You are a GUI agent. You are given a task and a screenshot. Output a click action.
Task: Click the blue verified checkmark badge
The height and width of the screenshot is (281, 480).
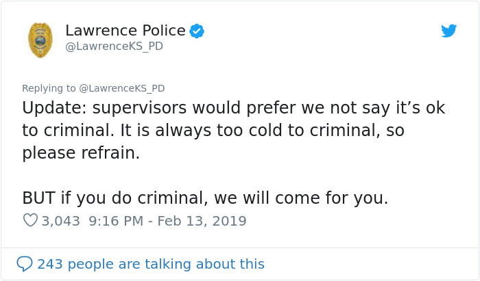pos(197,31)
